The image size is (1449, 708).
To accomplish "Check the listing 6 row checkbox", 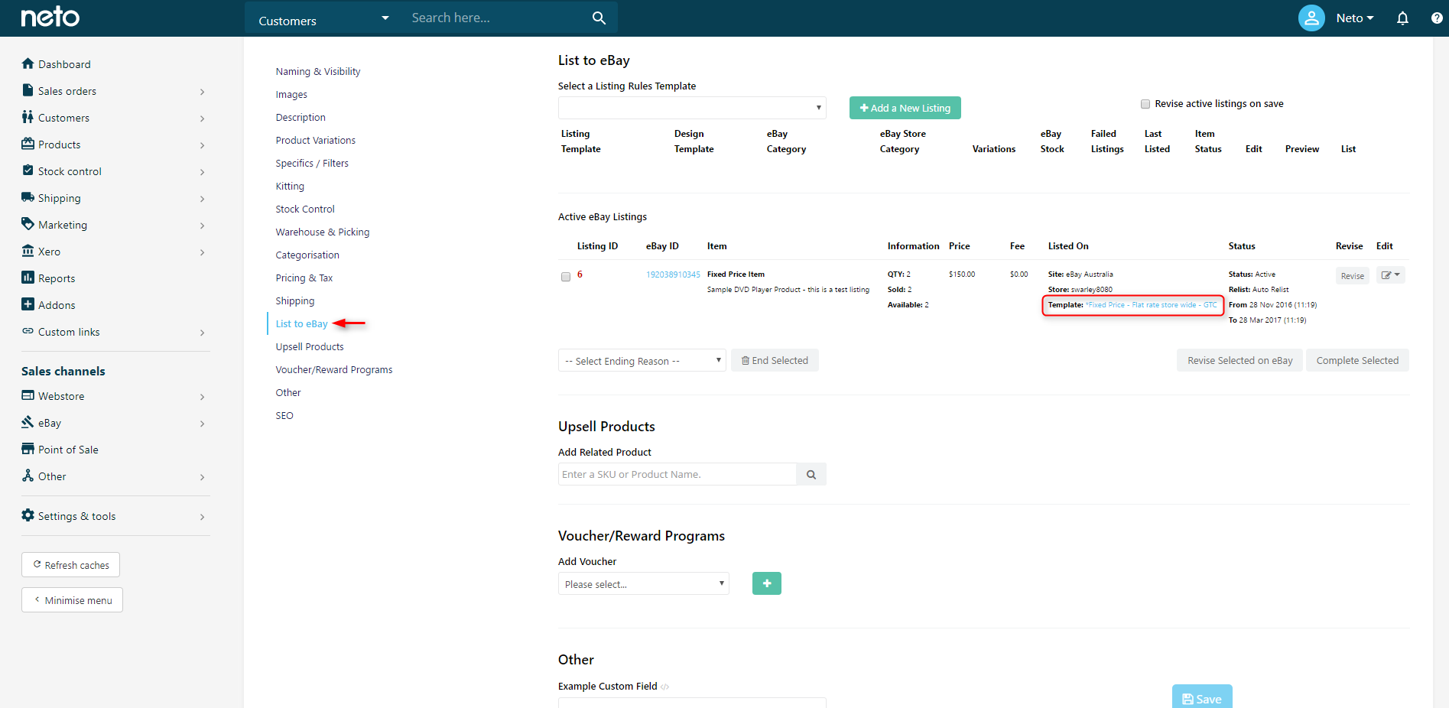I will coord(566,277).
